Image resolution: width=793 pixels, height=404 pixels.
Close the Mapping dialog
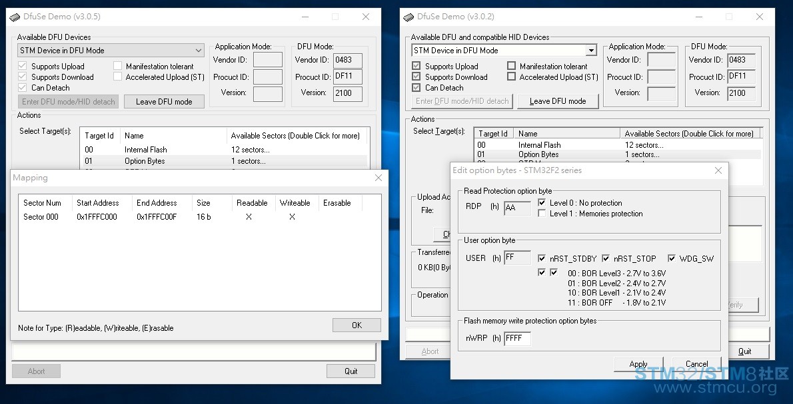379,178
